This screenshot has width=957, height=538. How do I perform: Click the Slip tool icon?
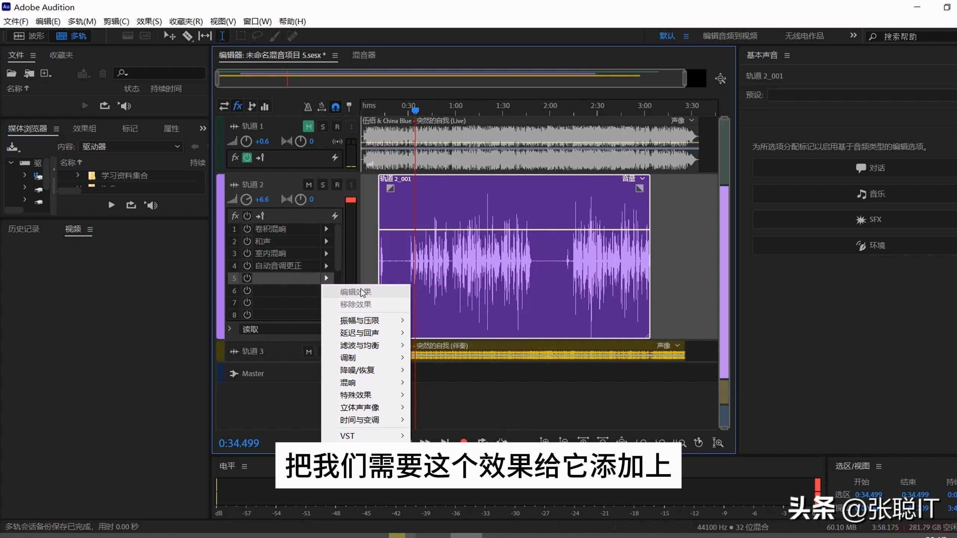204,36
